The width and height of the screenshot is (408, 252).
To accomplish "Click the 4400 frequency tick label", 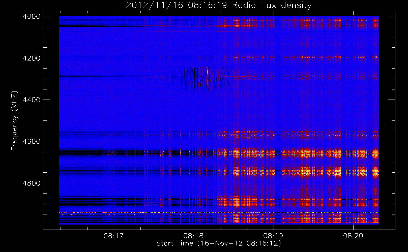I will coord(32,100).
